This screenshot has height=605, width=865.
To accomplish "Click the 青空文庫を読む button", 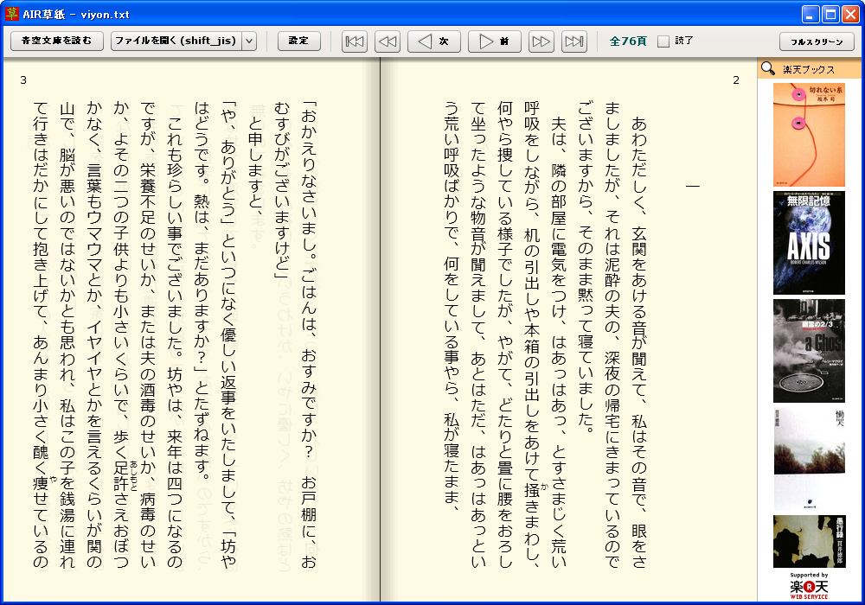I will 55,40.
